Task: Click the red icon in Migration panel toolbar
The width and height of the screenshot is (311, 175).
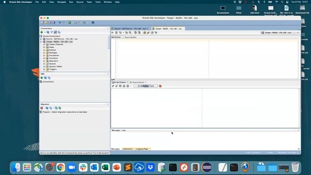Action: [42, 108]
